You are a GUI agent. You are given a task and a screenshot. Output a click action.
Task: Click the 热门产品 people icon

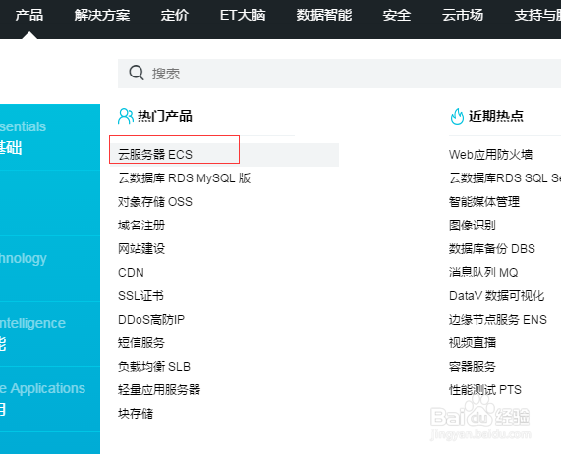click(125, 116)
